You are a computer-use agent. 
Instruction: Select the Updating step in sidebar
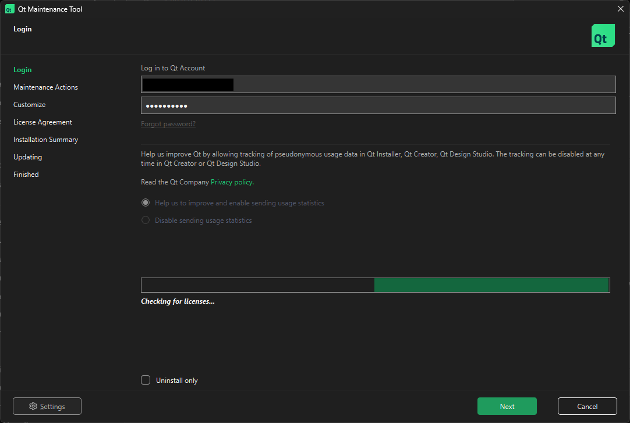27,157
